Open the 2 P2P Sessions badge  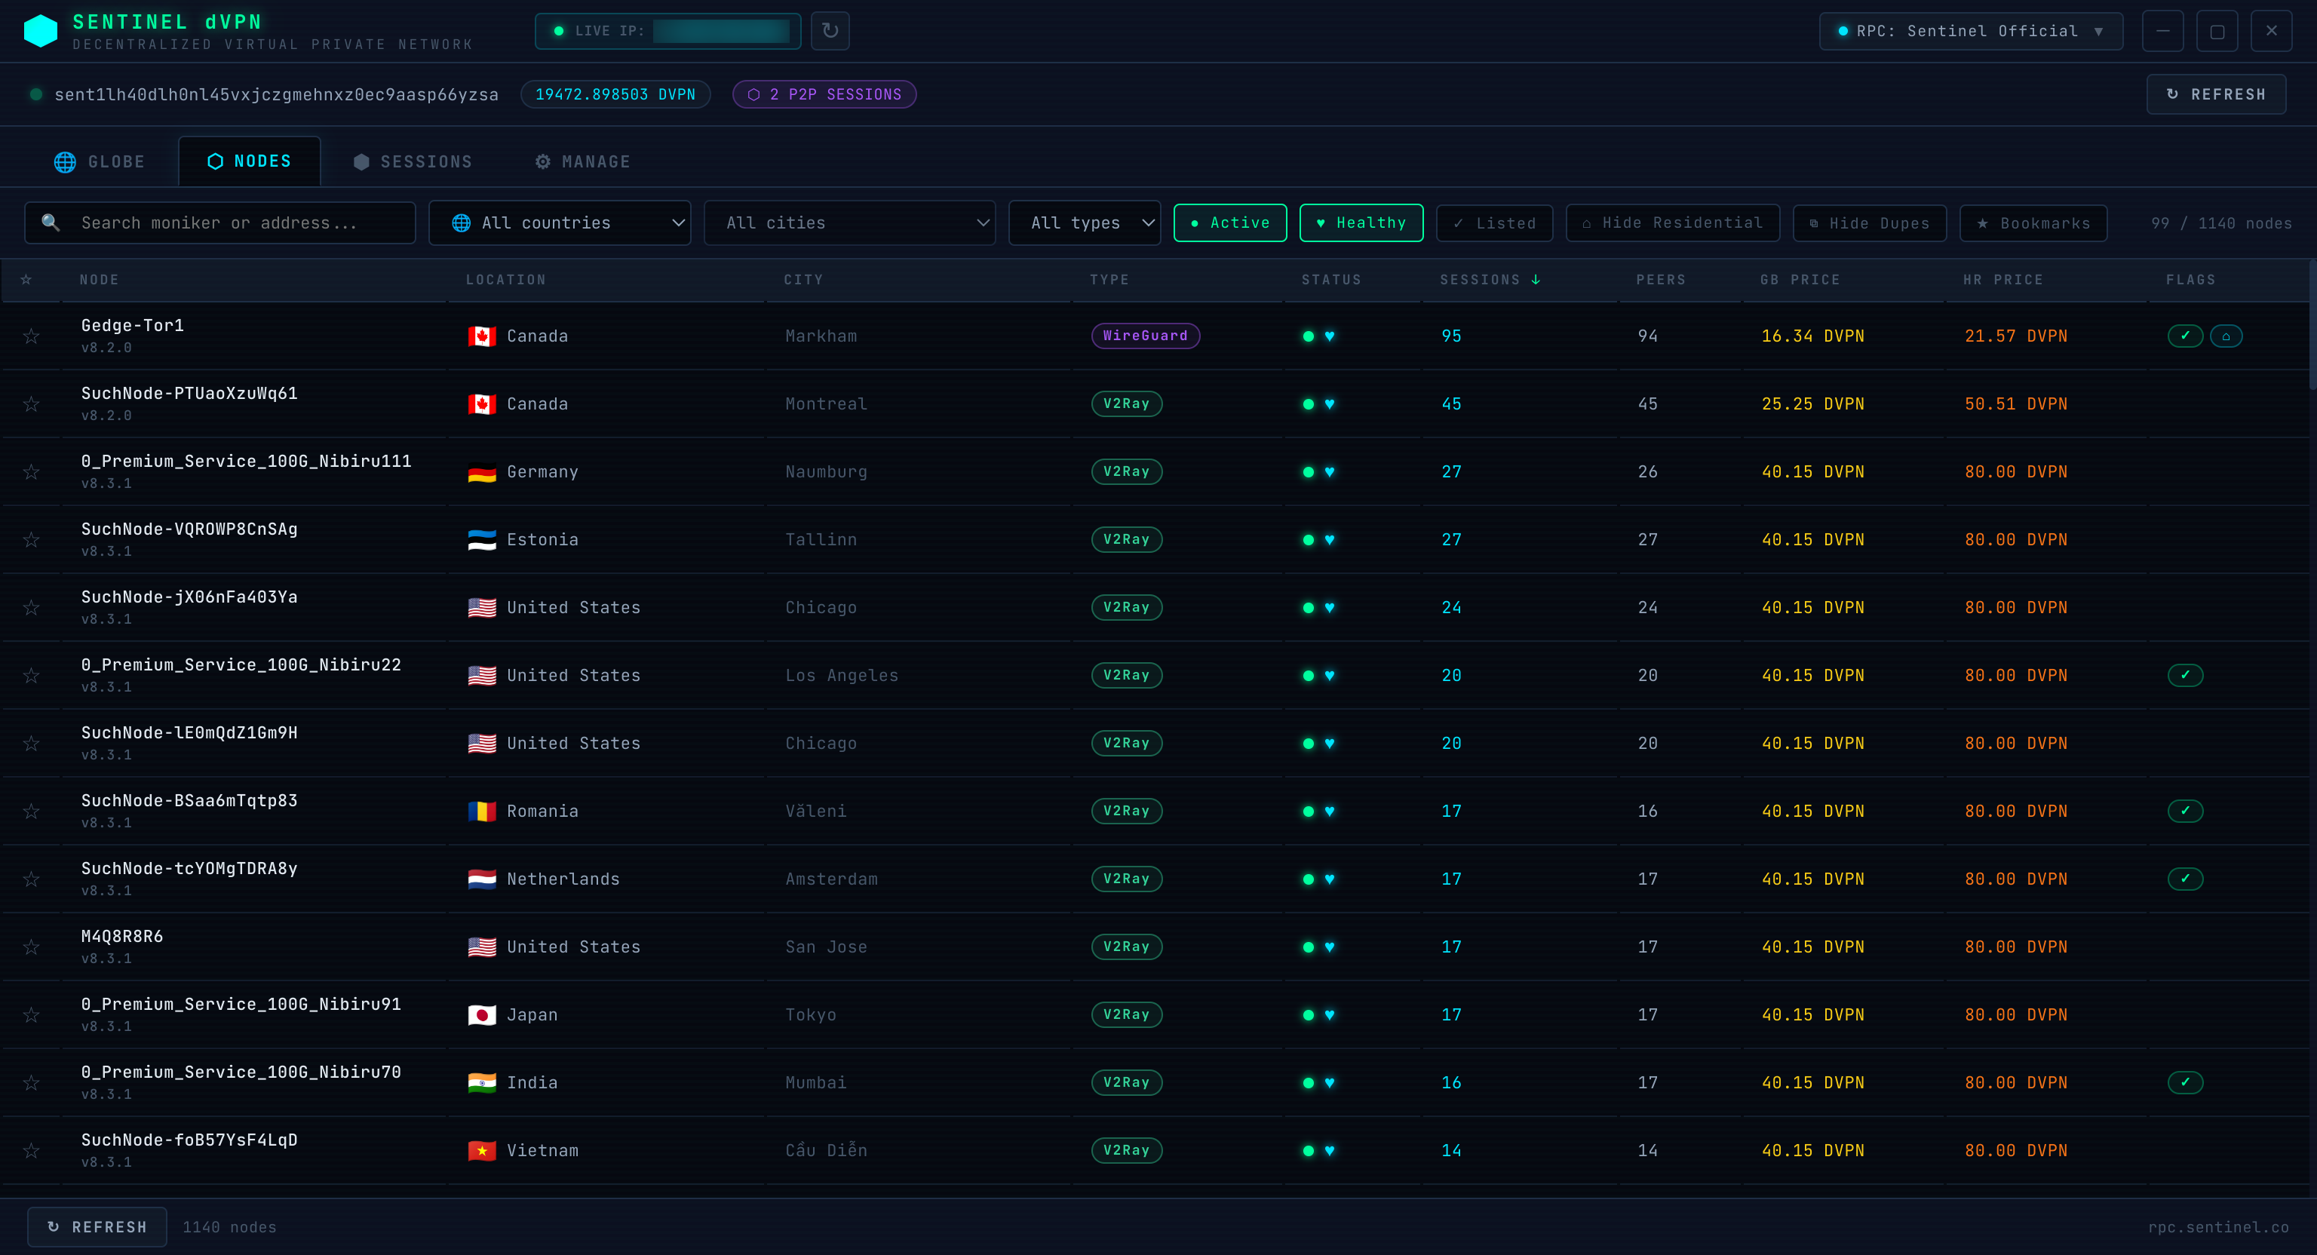824,94
